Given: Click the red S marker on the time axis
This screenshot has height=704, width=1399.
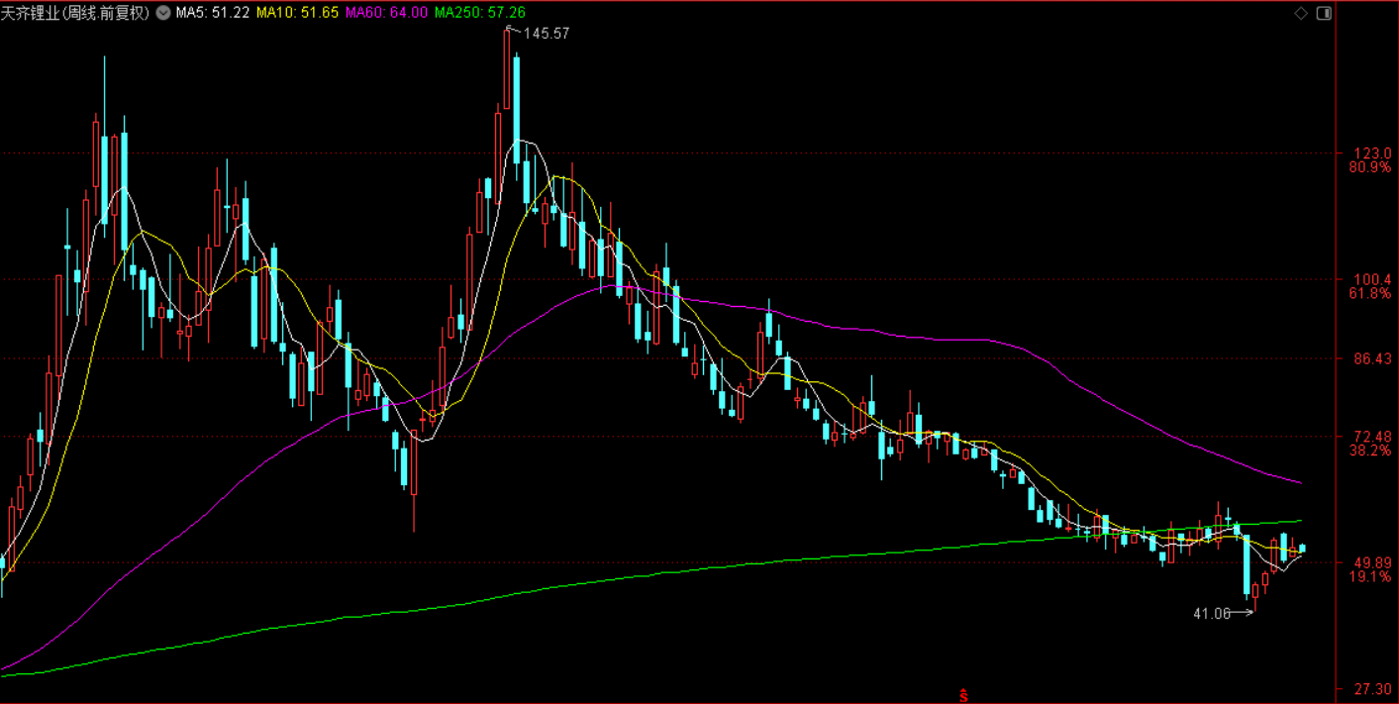Looking at the screenshot, I should click(961, 695).
